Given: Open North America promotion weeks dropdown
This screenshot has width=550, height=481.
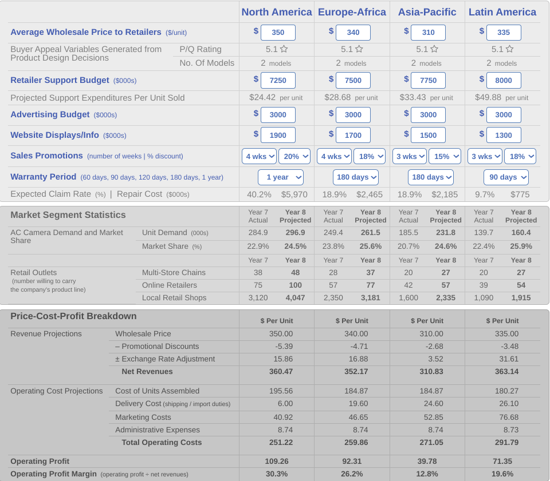Looking at the screenshot, I should click(x=259, y=156).
